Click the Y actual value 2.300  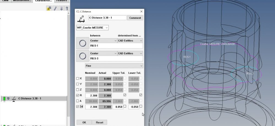[105, 84]
